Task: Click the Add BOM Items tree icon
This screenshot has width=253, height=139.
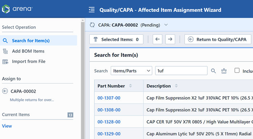Action: click(x=5, y=51)
